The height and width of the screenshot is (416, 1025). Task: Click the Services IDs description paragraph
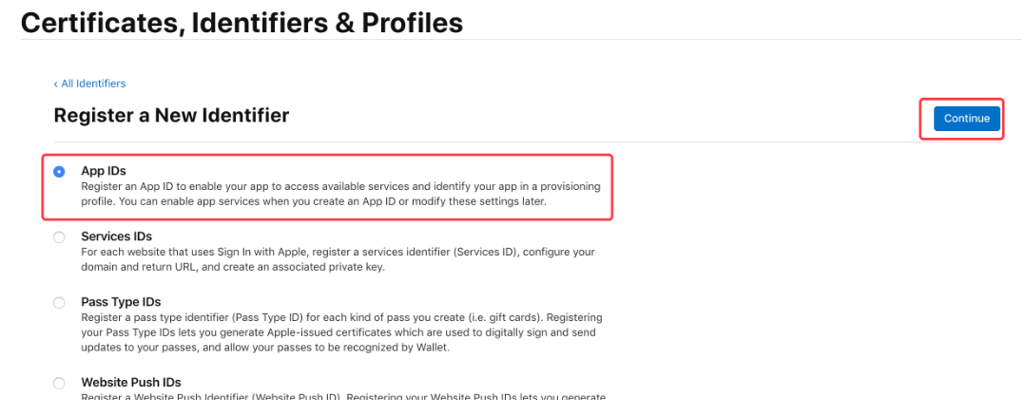338,260
